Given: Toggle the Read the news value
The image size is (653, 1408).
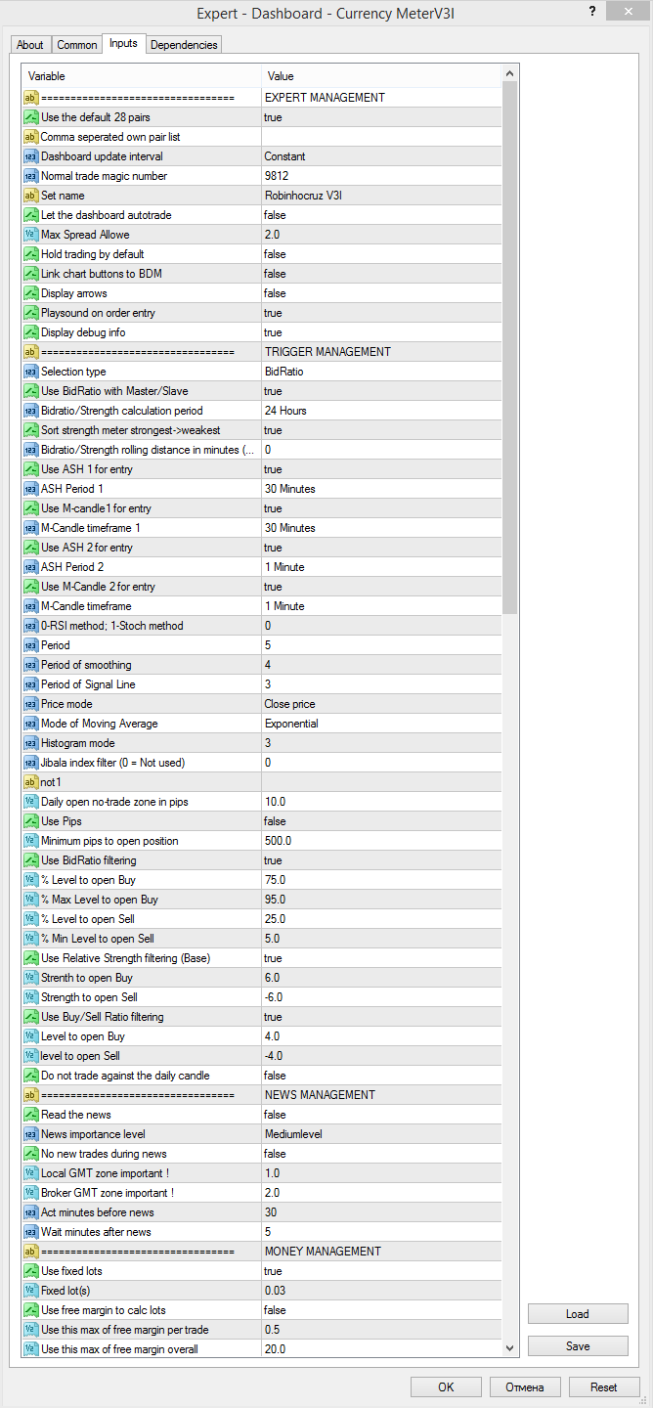Looking at the screenshot, I should pos(381,1115).
